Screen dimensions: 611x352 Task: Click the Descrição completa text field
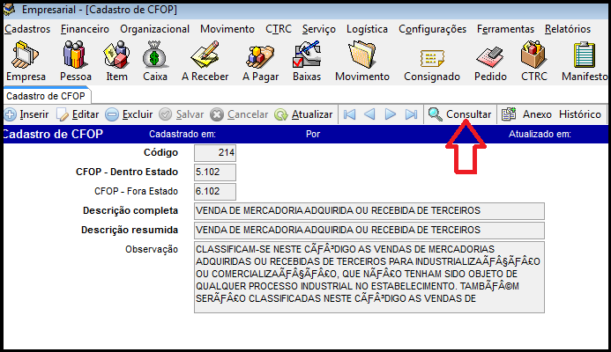click(369, 210)
